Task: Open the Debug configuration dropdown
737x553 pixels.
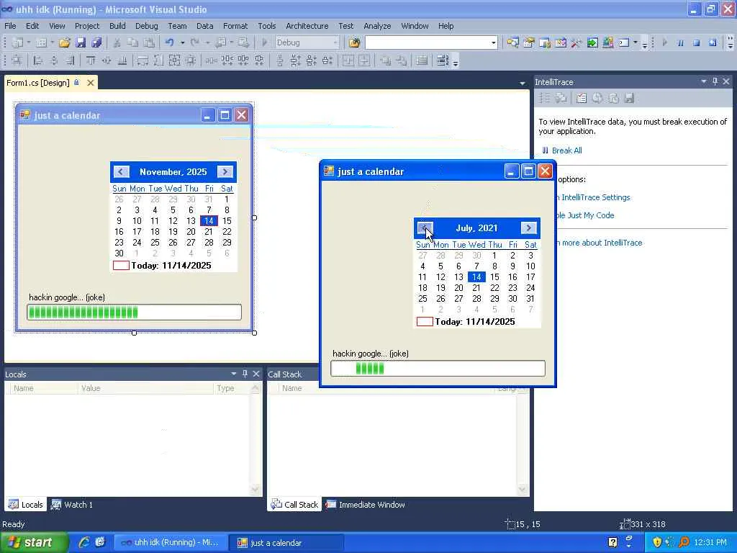Action: click(335, 42)
